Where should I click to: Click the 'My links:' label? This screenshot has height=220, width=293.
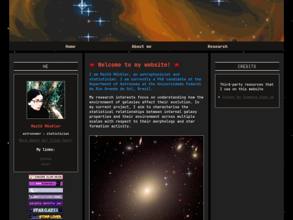[46, 149]
